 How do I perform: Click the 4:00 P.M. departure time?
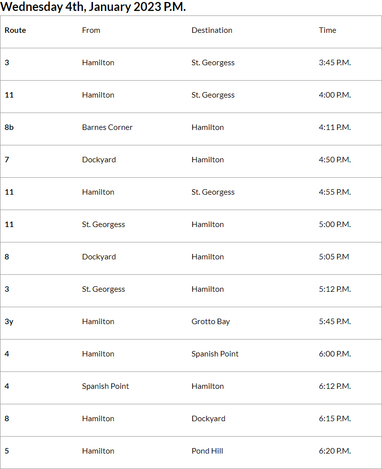click(335, 95)
